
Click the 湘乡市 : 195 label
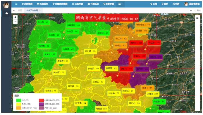click(127, 69)
